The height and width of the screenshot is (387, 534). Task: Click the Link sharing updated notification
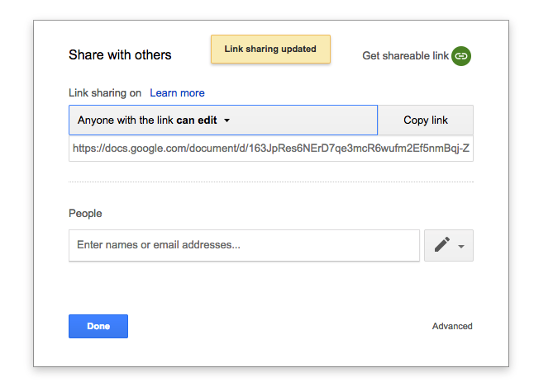[x=270, y=49]
